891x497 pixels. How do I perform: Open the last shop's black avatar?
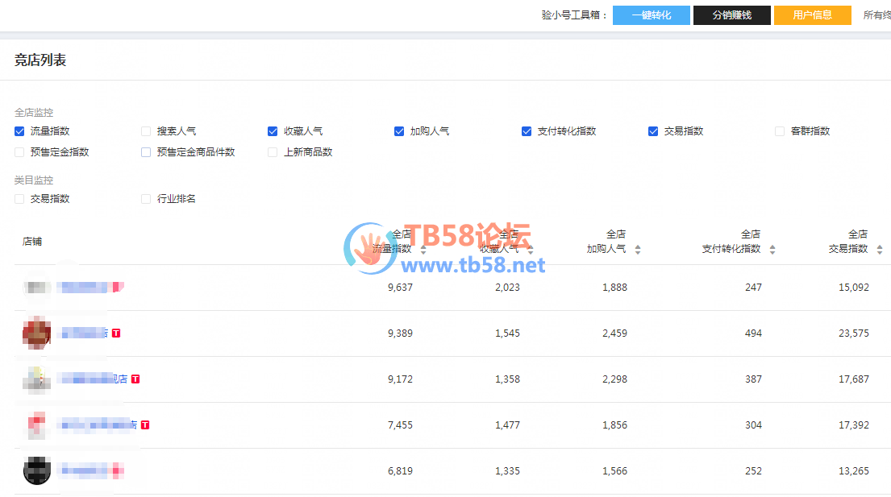[36, 470]
